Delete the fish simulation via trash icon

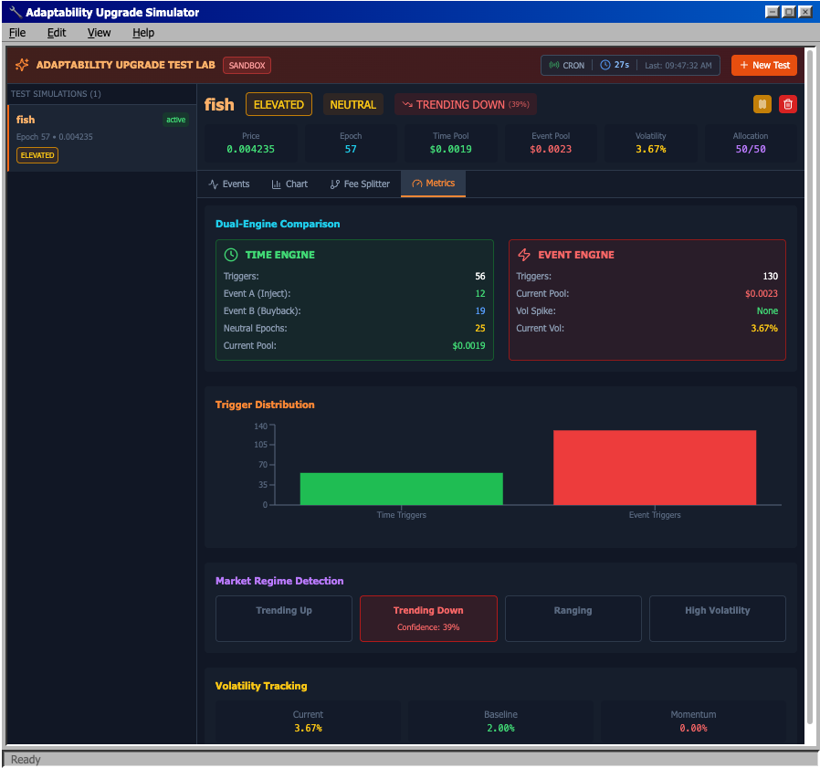pyautogui.click(x=787, y=104)
